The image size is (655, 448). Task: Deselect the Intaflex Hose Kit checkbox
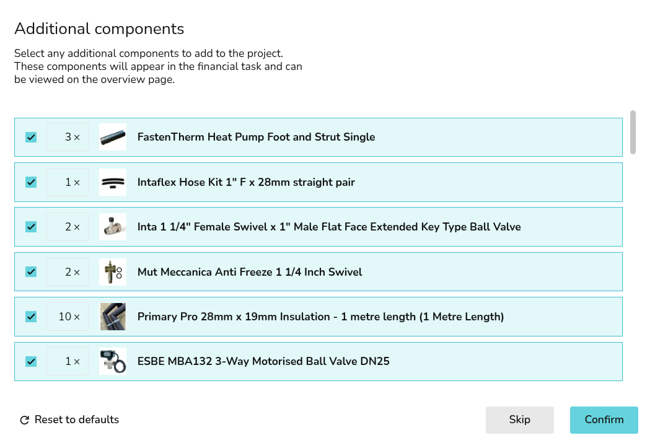click(x=31, y=182)
